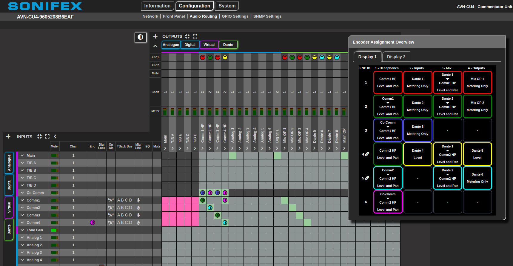
Task: Click the Comm4 magenta encoder icon
Action: (93, 222)
